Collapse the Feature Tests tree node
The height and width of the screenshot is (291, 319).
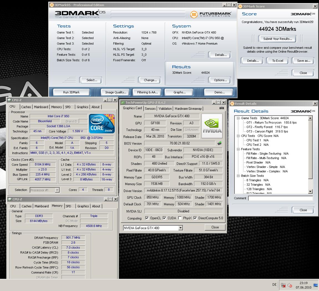click(x=238, y=149)
